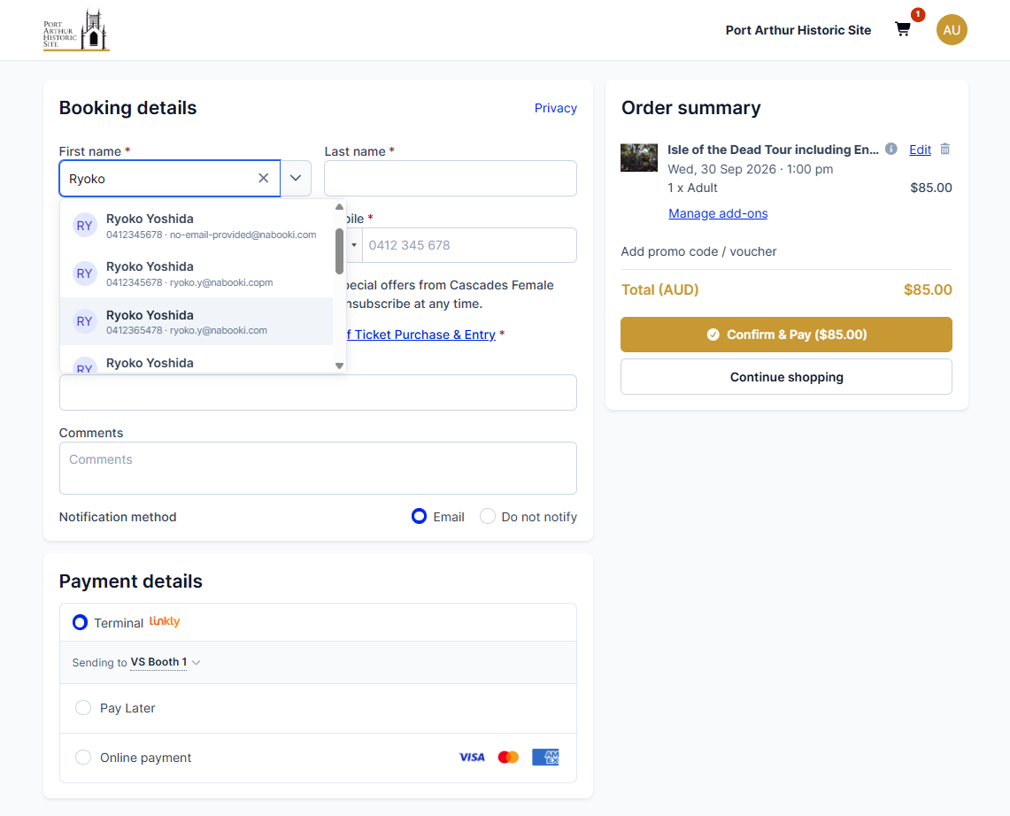Open the Manage add-ons link
Screen dimensions: 1010x816
point(718,213)
